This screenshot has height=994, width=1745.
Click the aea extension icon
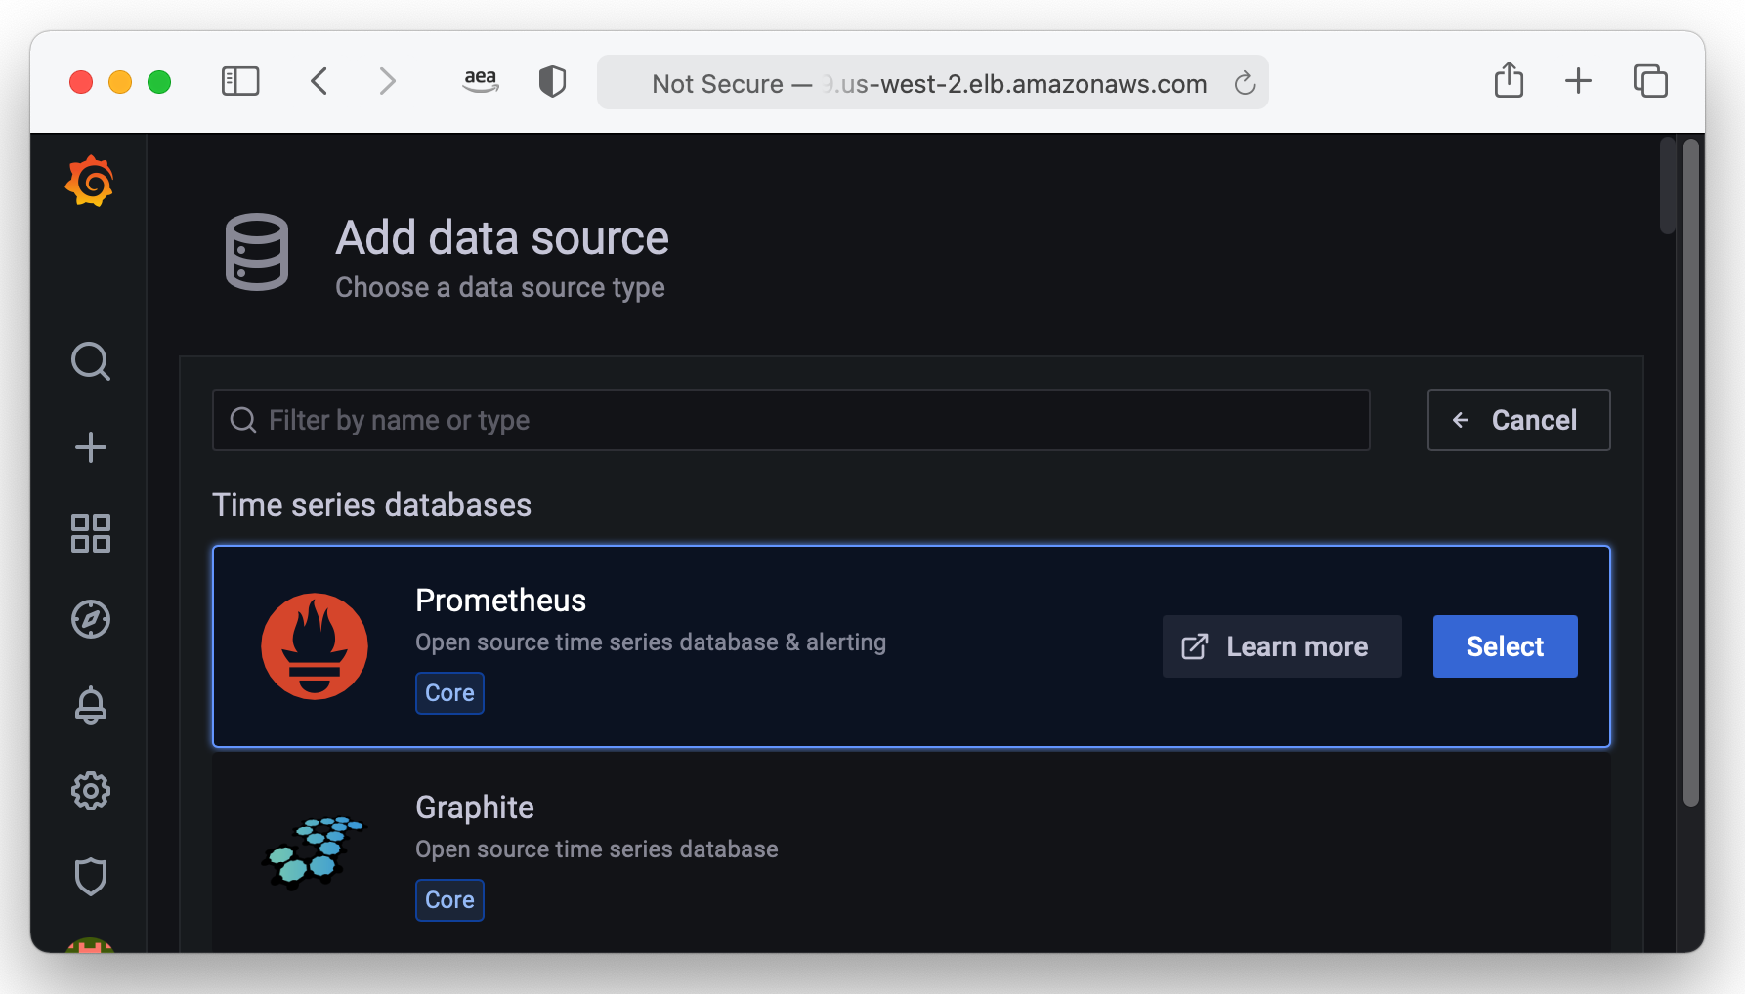click(x=481, y=81)
